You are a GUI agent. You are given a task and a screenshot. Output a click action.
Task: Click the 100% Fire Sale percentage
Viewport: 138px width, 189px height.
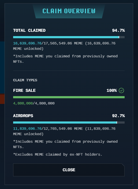click(x=111, y=90)
